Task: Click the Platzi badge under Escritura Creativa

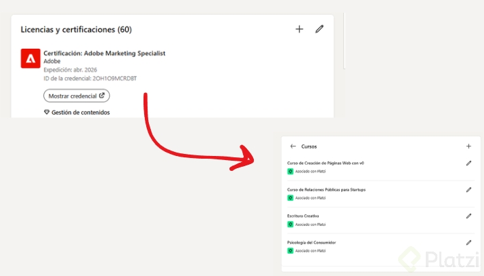Action: pos(290,224)
